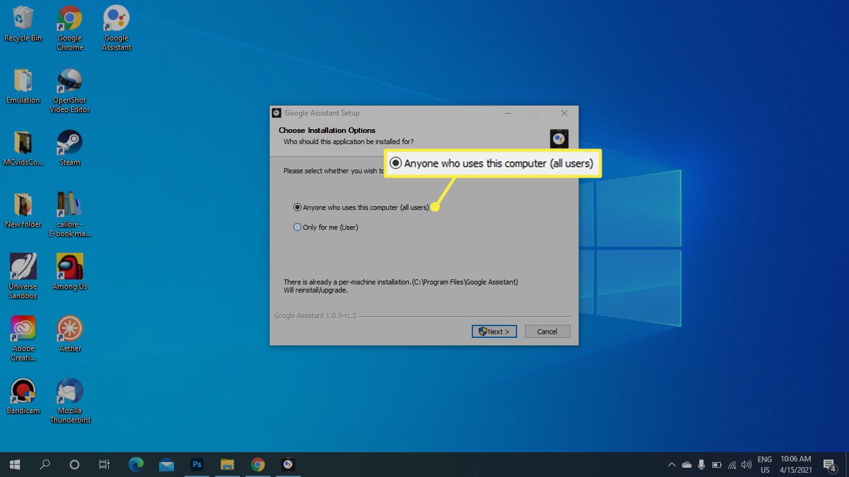Open Photoshop from the taskbar
Image resolution: width=849 pixels, height=477 pixels.
(x=196, y=465)
